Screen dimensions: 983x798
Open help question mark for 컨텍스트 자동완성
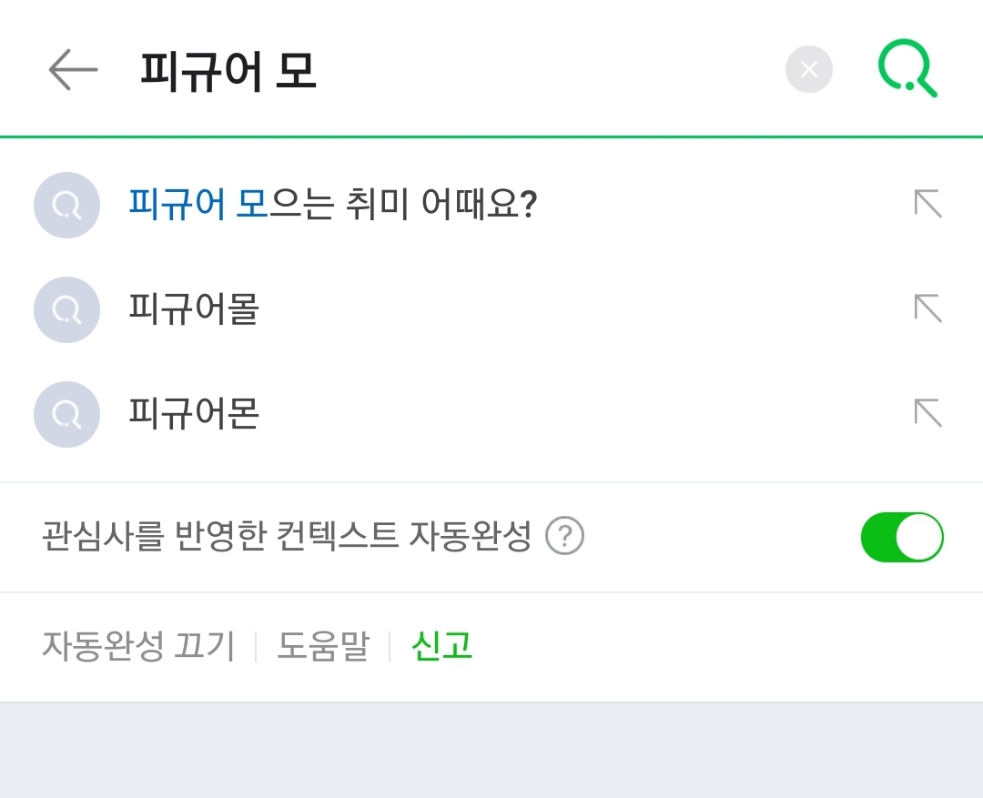[x=564, y=536]
